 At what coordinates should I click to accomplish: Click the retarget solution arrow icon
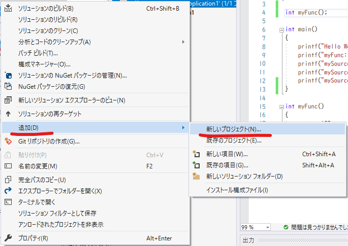point(8,114)
